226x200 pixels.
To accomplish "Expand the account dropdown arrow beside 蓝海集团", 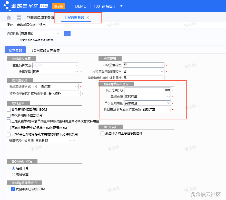I will click(x=121, y=6).
